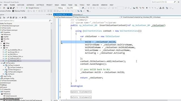Expand outline box beside Update Statements

[x=60, y=92]
